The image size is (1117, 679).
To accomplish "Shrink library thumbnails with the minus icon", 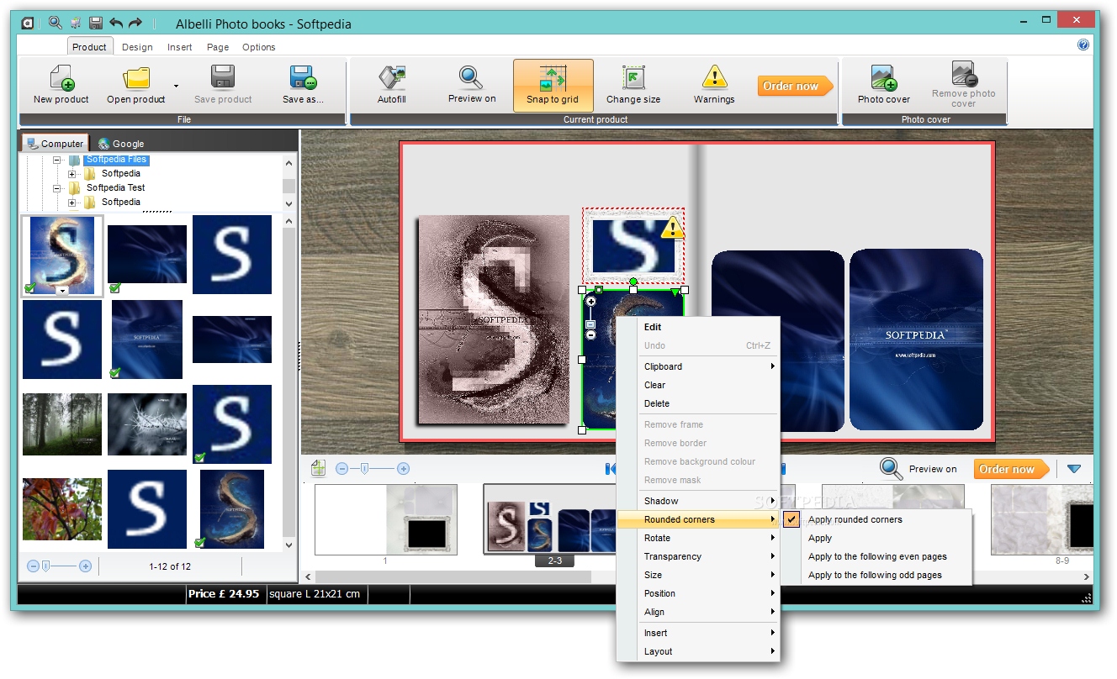I will coord(34,566).
